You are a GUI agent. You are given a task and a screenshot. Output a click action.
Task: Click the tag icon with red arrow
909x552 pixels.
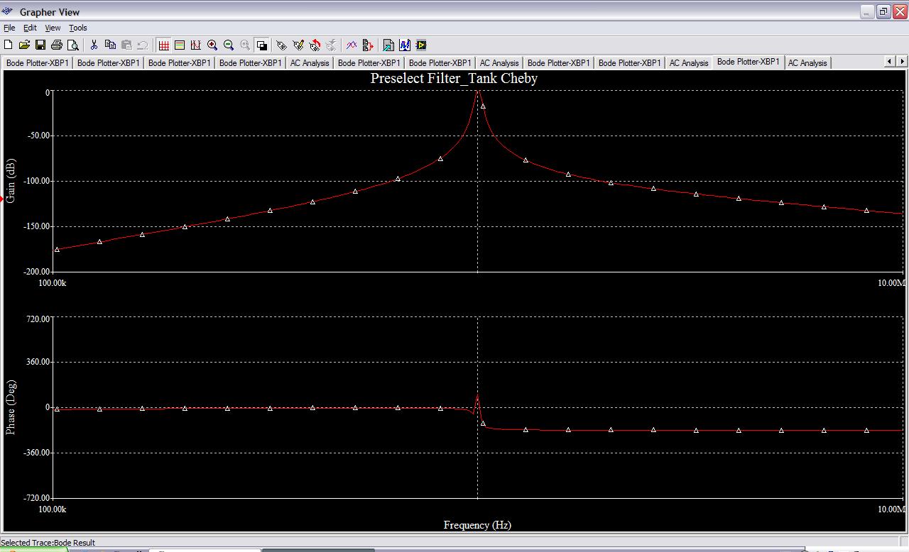315,45
